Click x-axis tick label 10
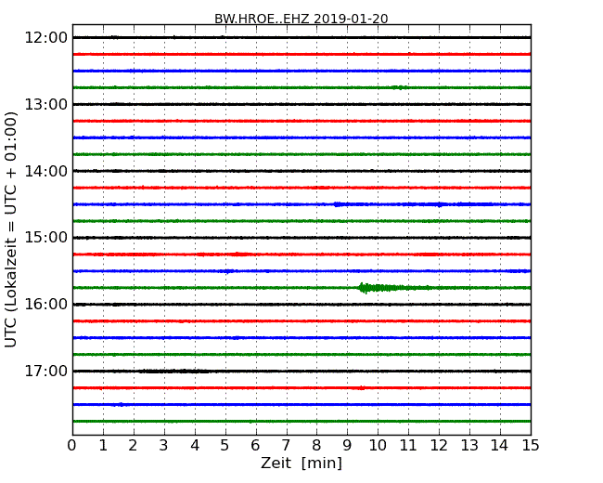Image resolution: width=603 pixels, height=483 pixels. [x=378, y=446]
